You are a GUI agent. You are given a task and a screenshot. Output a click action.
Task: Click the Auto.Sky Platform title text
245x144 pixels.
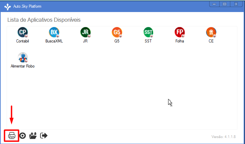[27, 6]
